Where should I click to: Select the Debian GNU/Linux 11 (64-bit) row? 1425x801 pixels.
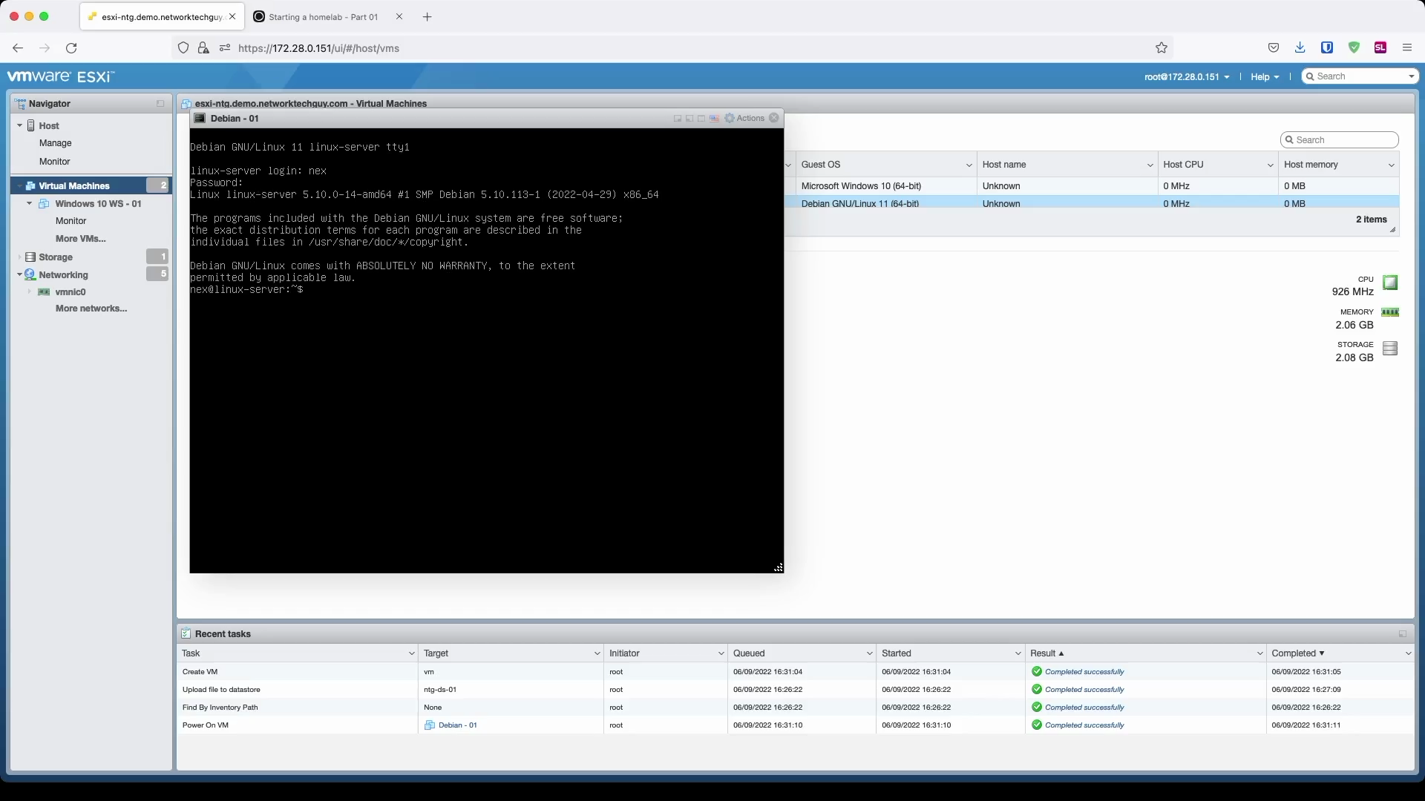[1092, 203]
